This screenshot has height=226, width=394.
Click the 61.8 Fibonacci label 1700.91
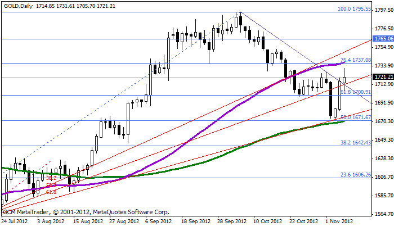tap(355, 91)
